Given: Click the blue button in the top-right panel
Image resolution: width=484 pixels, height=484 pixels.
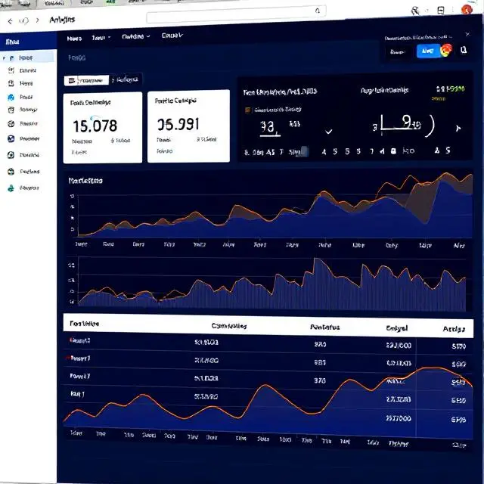Looking at the screenshot, I should click(426, 51).
